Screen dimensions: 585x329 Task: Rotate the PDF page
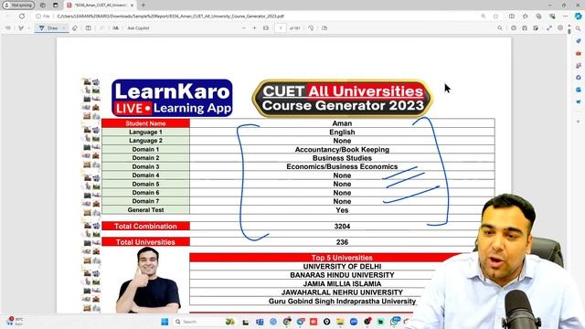311,28
